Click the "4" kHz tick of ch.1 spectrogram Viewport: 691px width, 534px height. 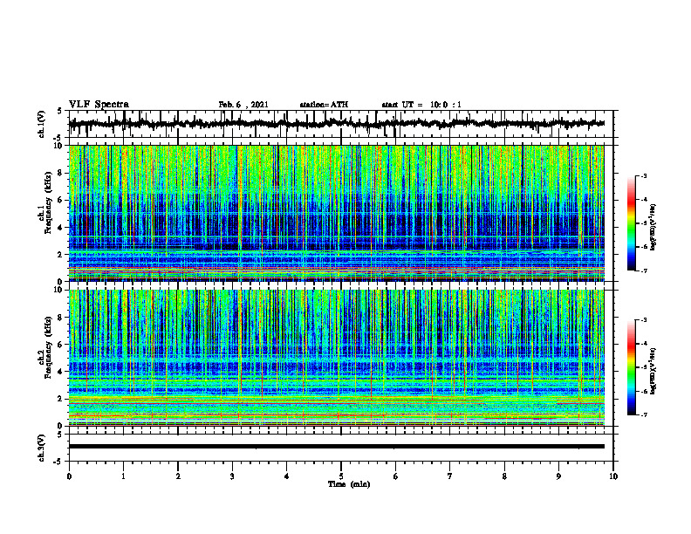coord(62,228)
